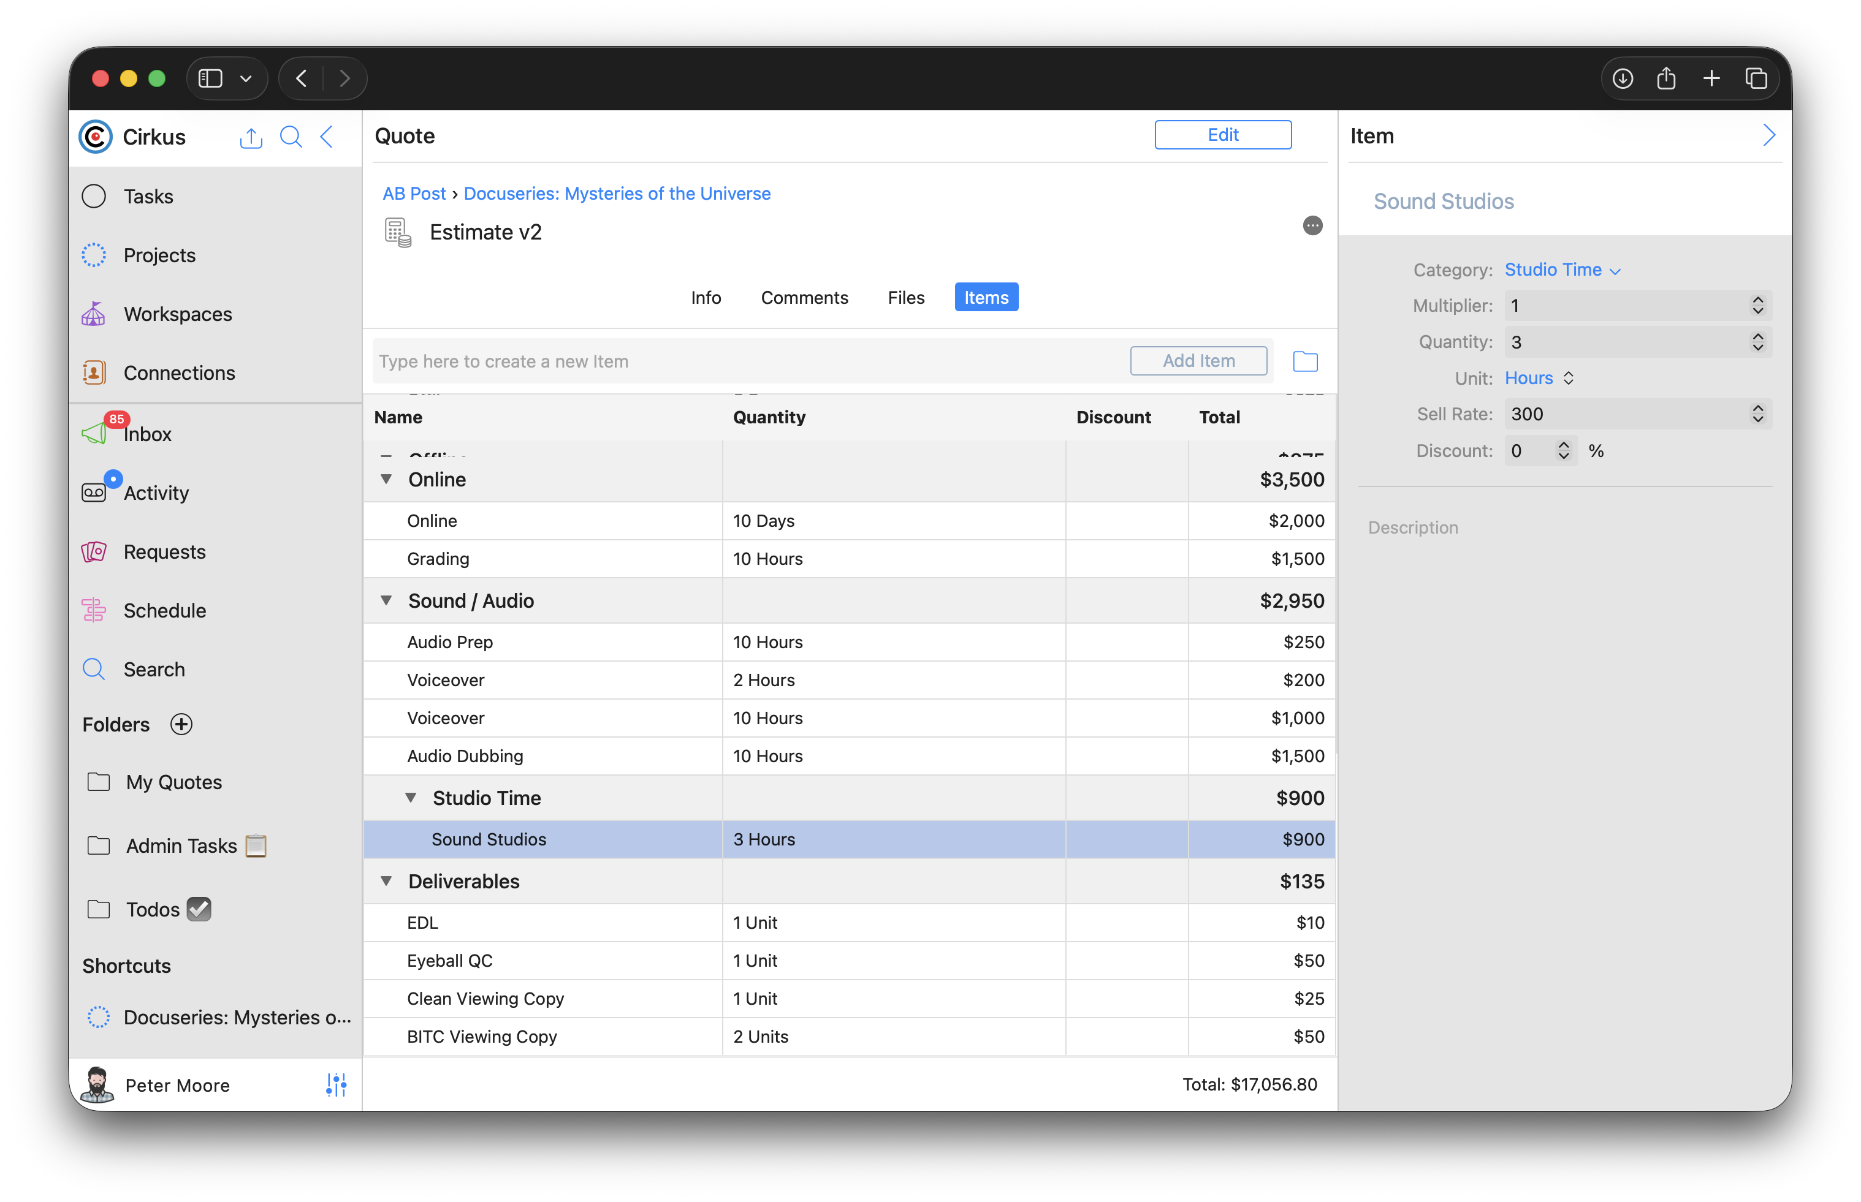Screen dimensions: 1861x1202
Task: Open the ellipsis menu for Estimate v2
Action: [1312, 225]
